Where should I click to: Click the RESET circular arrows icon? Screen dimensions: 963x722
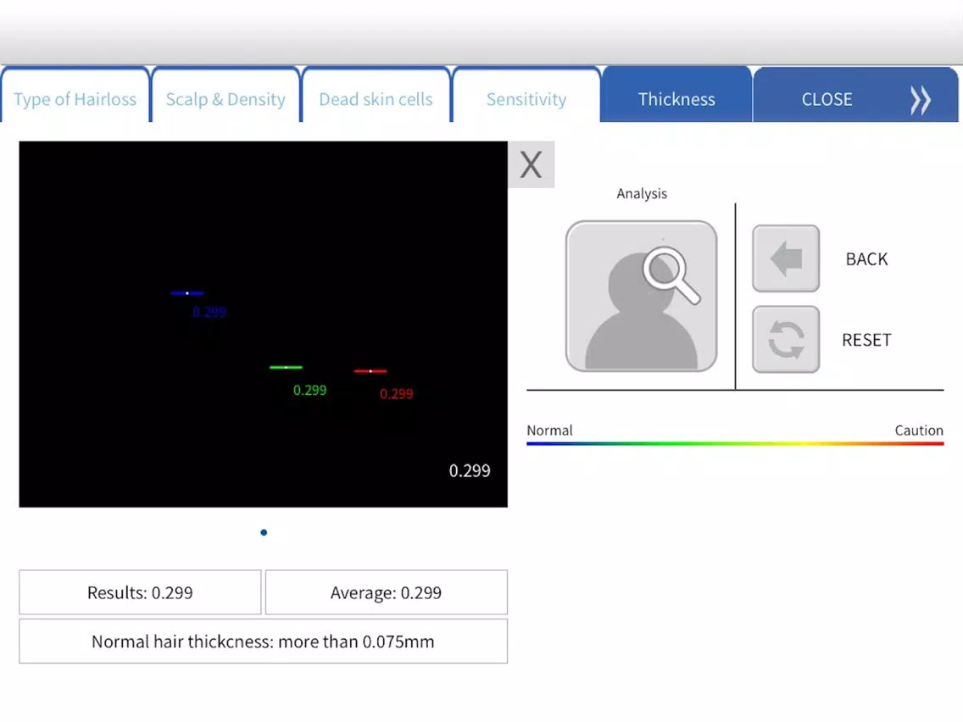pos(786,339)
